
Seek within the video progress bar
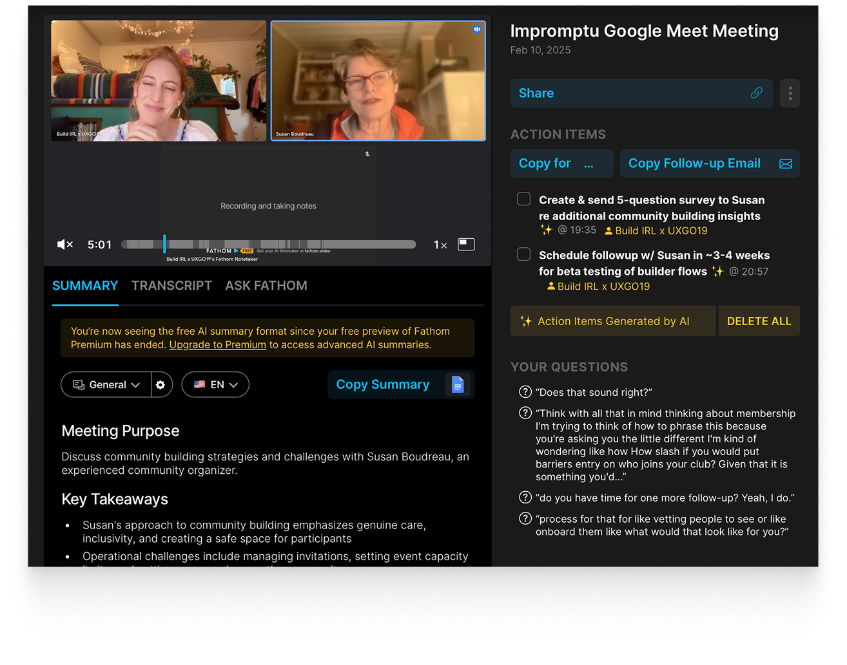point(269,245)
